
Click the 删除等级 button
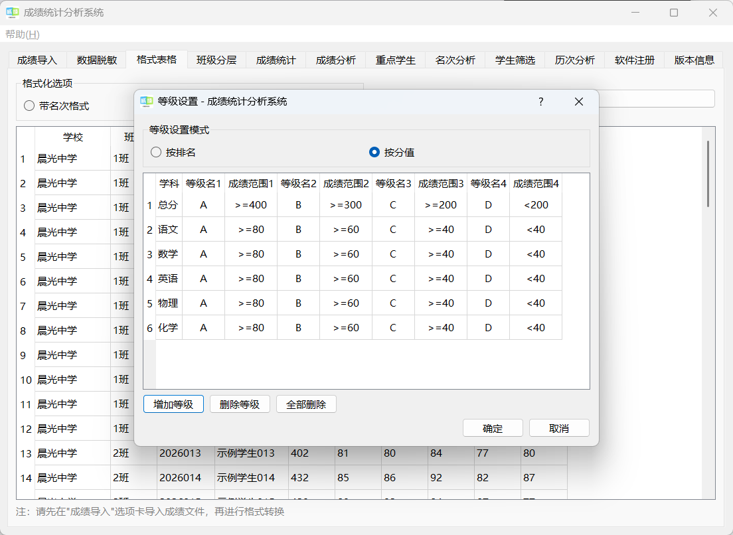(x=240, y=404)
